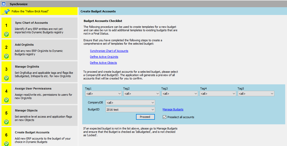The width and height of the screenshot is (287, 146).
Task: Open the Tag3 dropdown
Action: pos(180,94)
